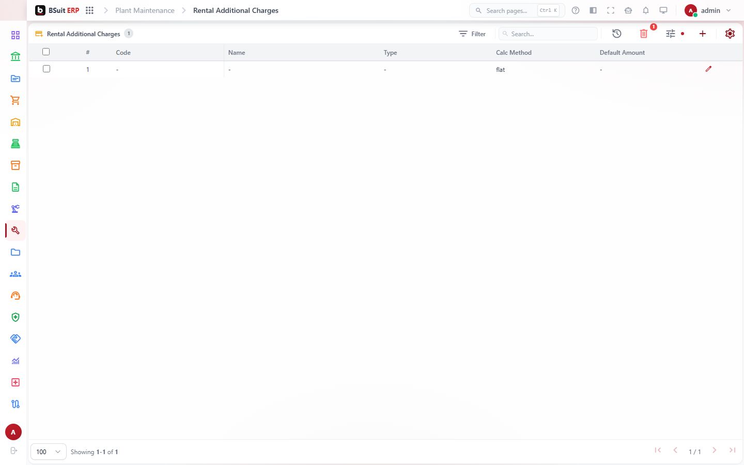Screen dimensions: 744x465
Task: Open the green document module in the sidebar
Action: (x=16, y=187)
